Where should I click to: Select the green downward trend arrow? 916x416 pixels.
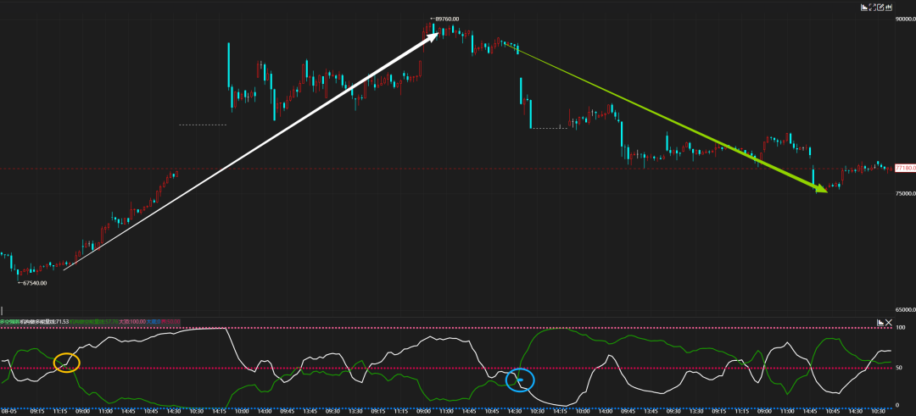(670, 119)
